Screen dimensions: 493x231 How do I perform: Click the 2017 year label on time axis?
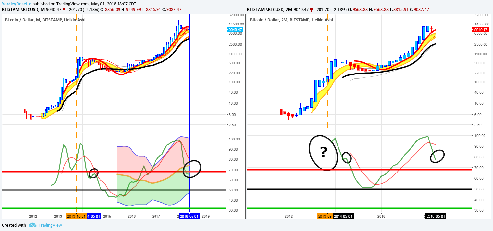pyautogui.click(x=156, y=216)
